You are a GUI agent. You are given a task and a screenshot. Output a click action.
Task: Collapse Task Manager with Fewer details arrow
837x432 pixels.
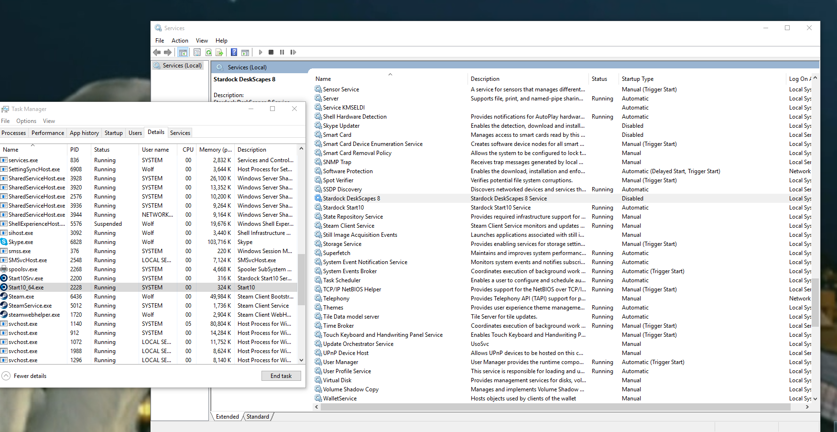click(6, 376)
